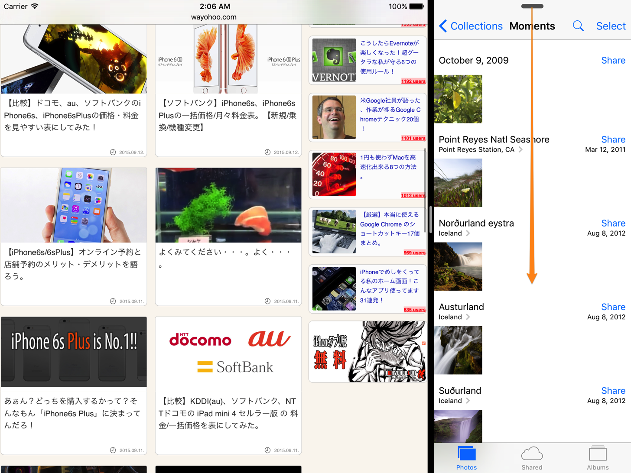Open the docomo au SoftBank iPhone6s comparison article
Image resolution: width=631 pixels, height=473 pixels.
[x=73, y=115]
